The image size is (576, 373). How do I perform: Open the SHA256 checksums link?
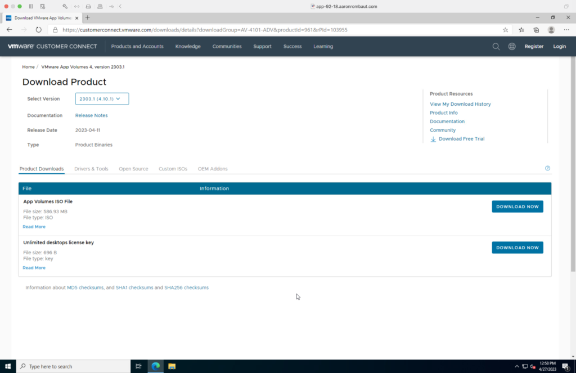tap(186, 287)
